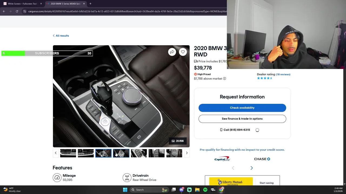The width and height of the screenshot is (346, 194).
Task: Switch to Chrome in the taskbar
Action: point(221,190)
